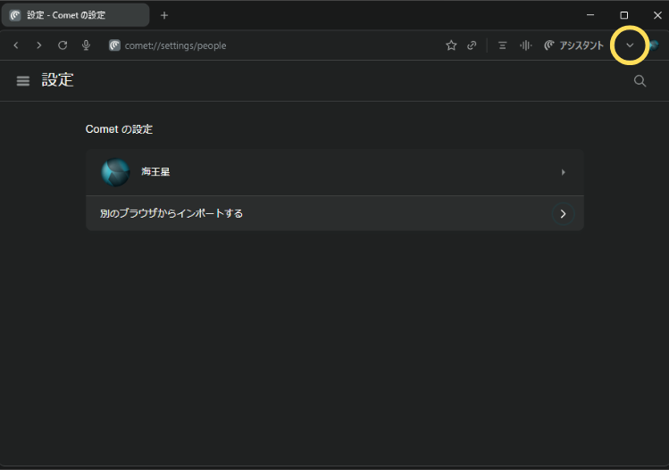The height and width of the screenshot is (470, 669).
Task: Click the forward navigation arrow
Action: (38, 45)
